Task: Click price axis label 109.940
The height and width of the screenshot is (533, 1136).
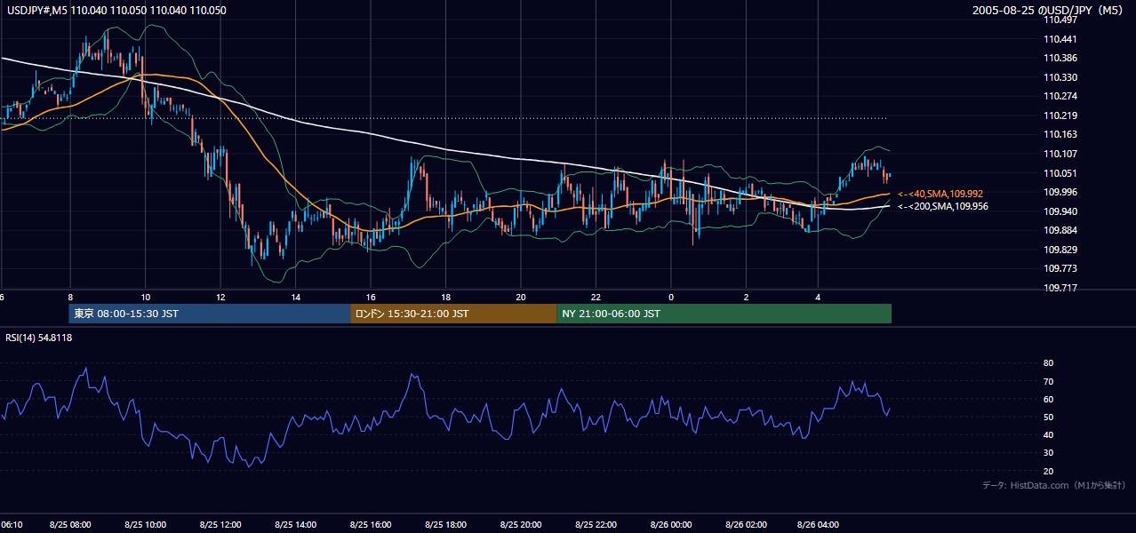Action: pyautogui.click(x=1060, y=211)
